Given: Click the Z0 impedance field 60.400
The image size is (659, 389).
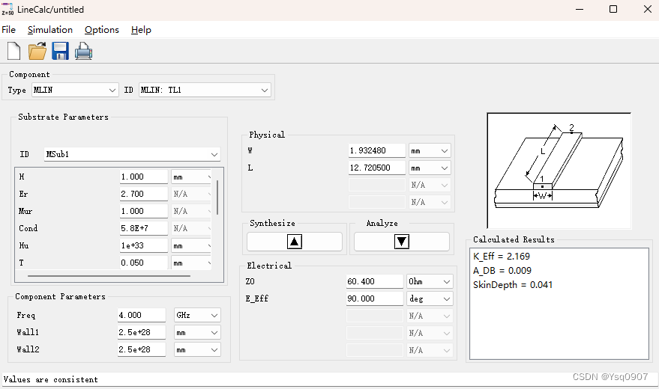Looking at the screenshot, I should [x=374, y=281].
